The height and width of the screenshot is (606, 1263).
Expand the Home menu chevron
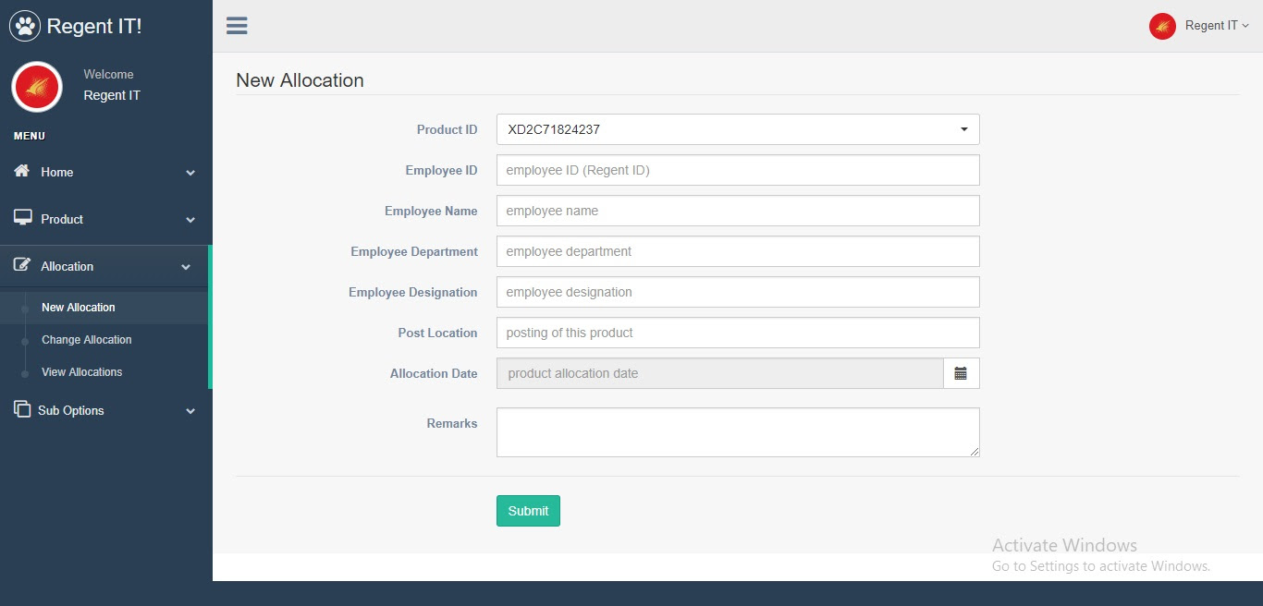pyautogui.click(x=190, y=173)
